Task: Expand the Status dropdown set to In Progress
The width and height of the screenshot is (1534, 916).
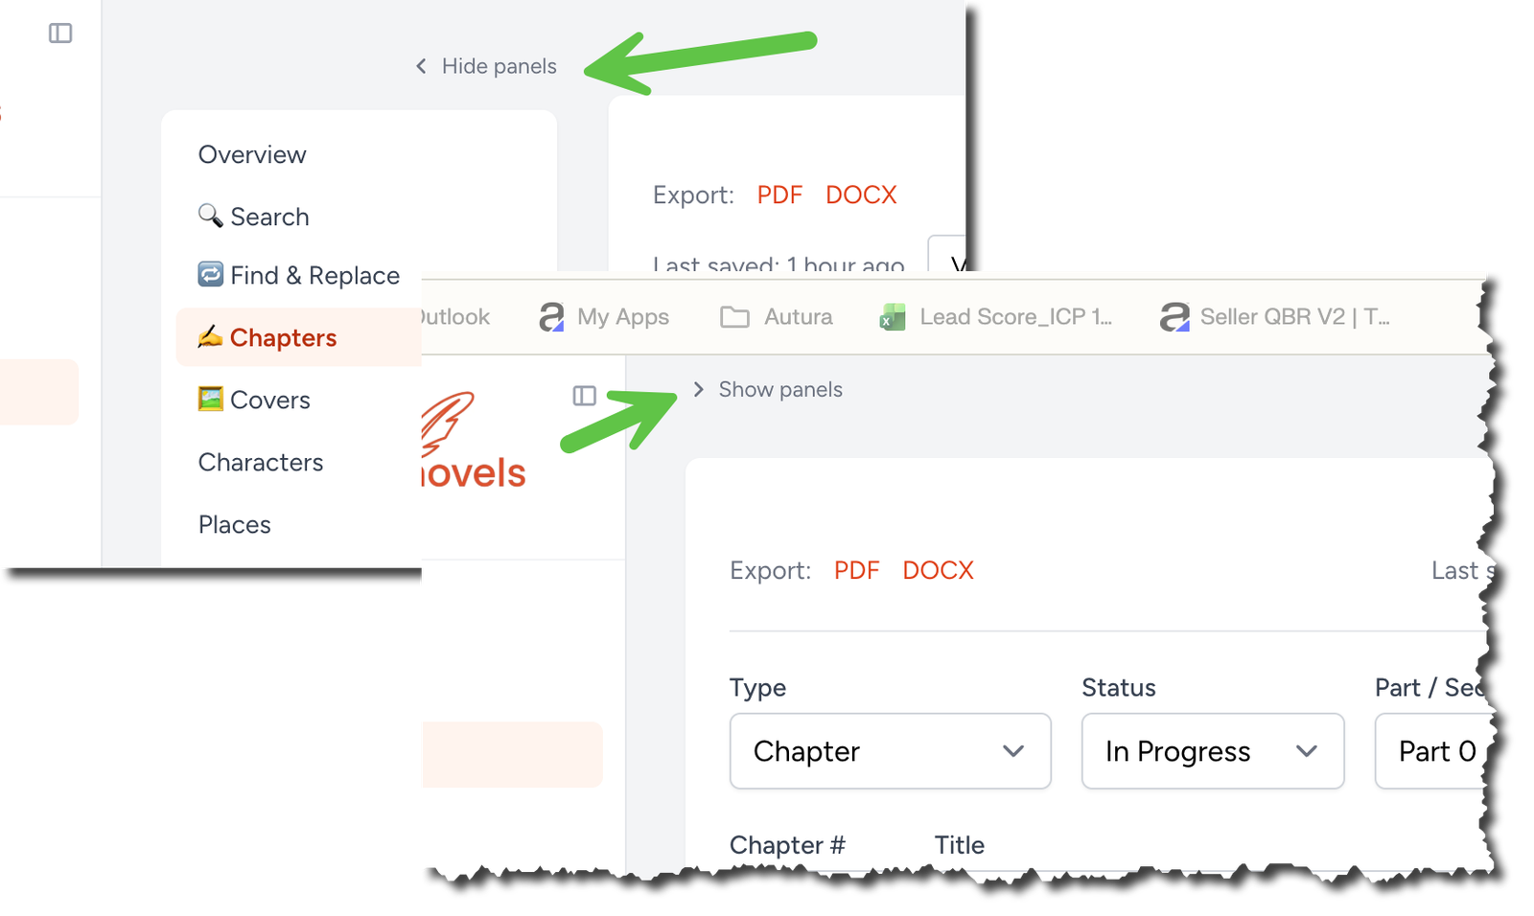Action: (x=1211, y=751)
